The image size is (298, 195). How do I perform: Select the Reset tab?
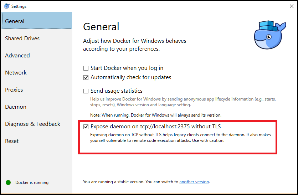pyautogui.click(x=12, y=141)
